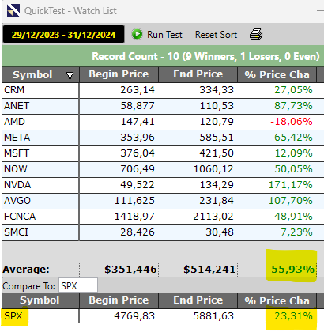The width and height of the screenshot is (324, 332).
Task: Click the green Run Test play icon
Action: coord(137,34)
